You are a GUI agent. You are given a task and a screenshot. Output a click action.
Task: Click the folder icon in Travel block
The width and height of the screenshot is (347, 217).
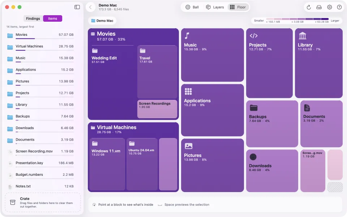(142, 51)
